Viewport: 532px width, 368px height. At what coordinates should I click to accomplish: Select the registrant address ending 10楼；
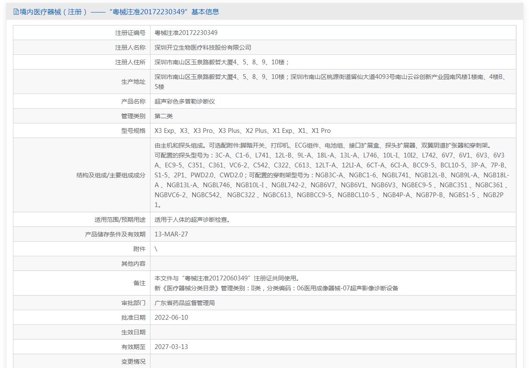tap(222, 62)
